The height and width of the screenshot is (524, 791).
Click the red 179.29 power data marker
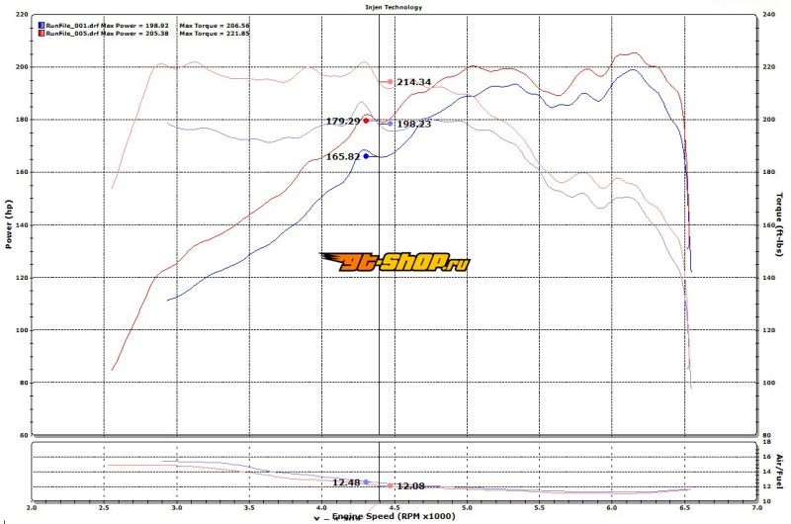coord(366,121)
